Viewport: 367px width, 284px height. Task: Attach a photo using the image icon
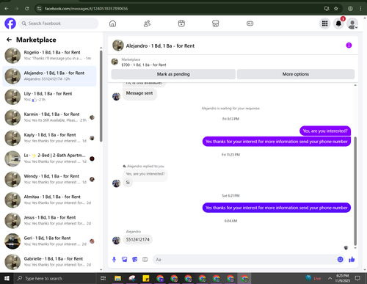tap(124, 259)
